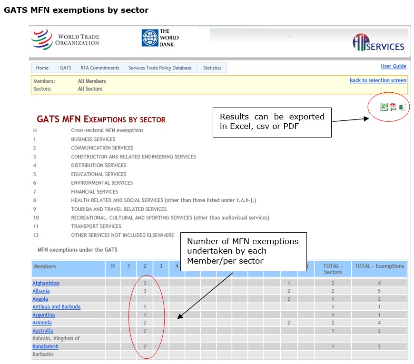Go back to selection screen

click(378, 80)
